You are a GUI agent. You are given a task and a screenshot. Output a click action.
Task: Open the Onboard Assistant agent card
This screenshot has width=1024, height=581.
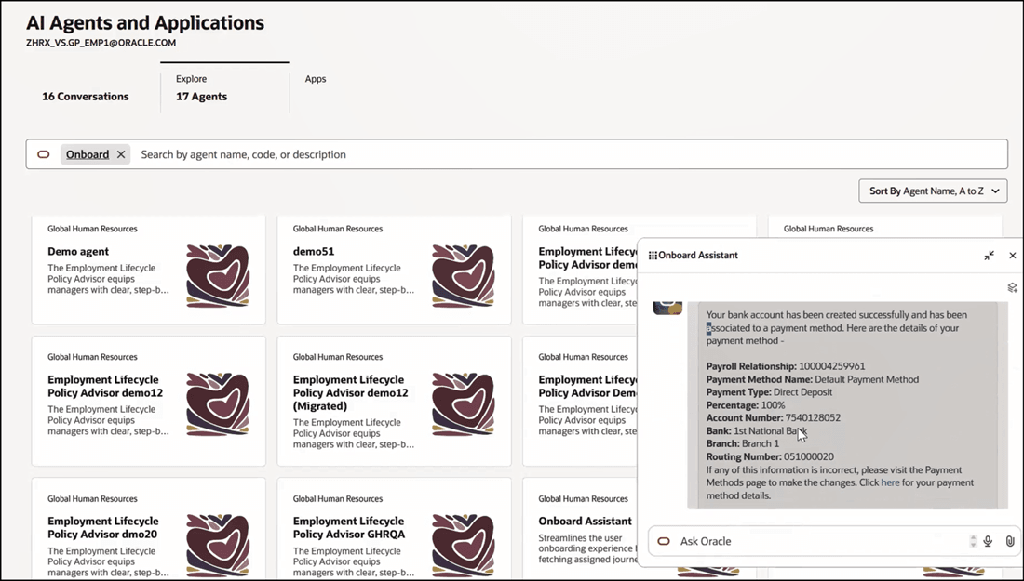tap(580, 530)
